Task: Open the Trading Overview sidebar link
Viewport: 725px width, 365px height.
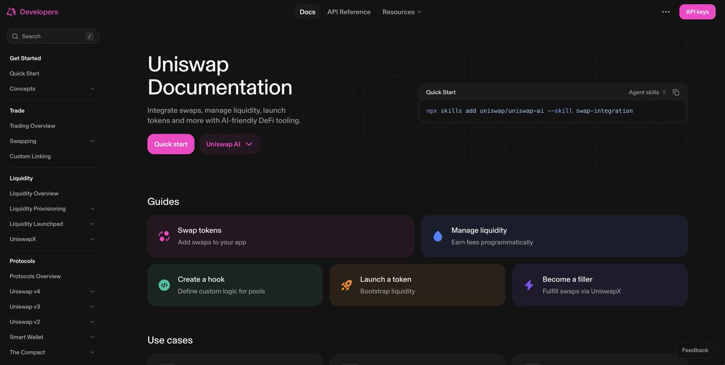Action: [x=33, y=126]
